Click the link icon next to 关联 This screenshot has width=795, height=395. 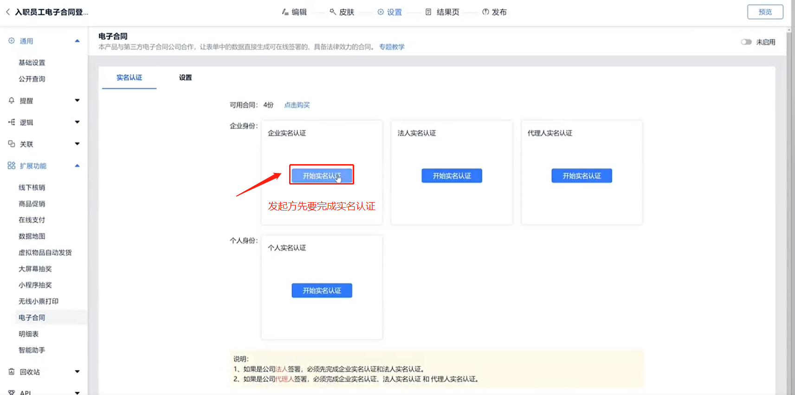(12, 144)
